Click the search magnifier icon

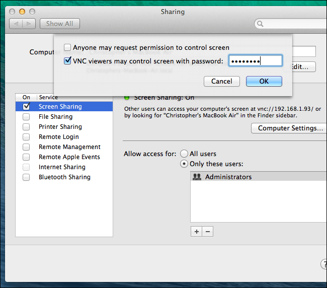click(260, 24)
